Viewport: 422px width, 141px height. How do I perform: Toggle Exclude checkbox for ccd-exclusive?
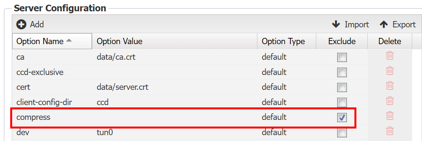coord(342,72)
